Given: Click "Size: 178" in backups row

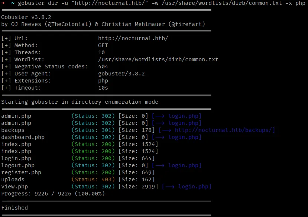Looking at the screenshot, I should pyautogui.click(x=136, y=130).
